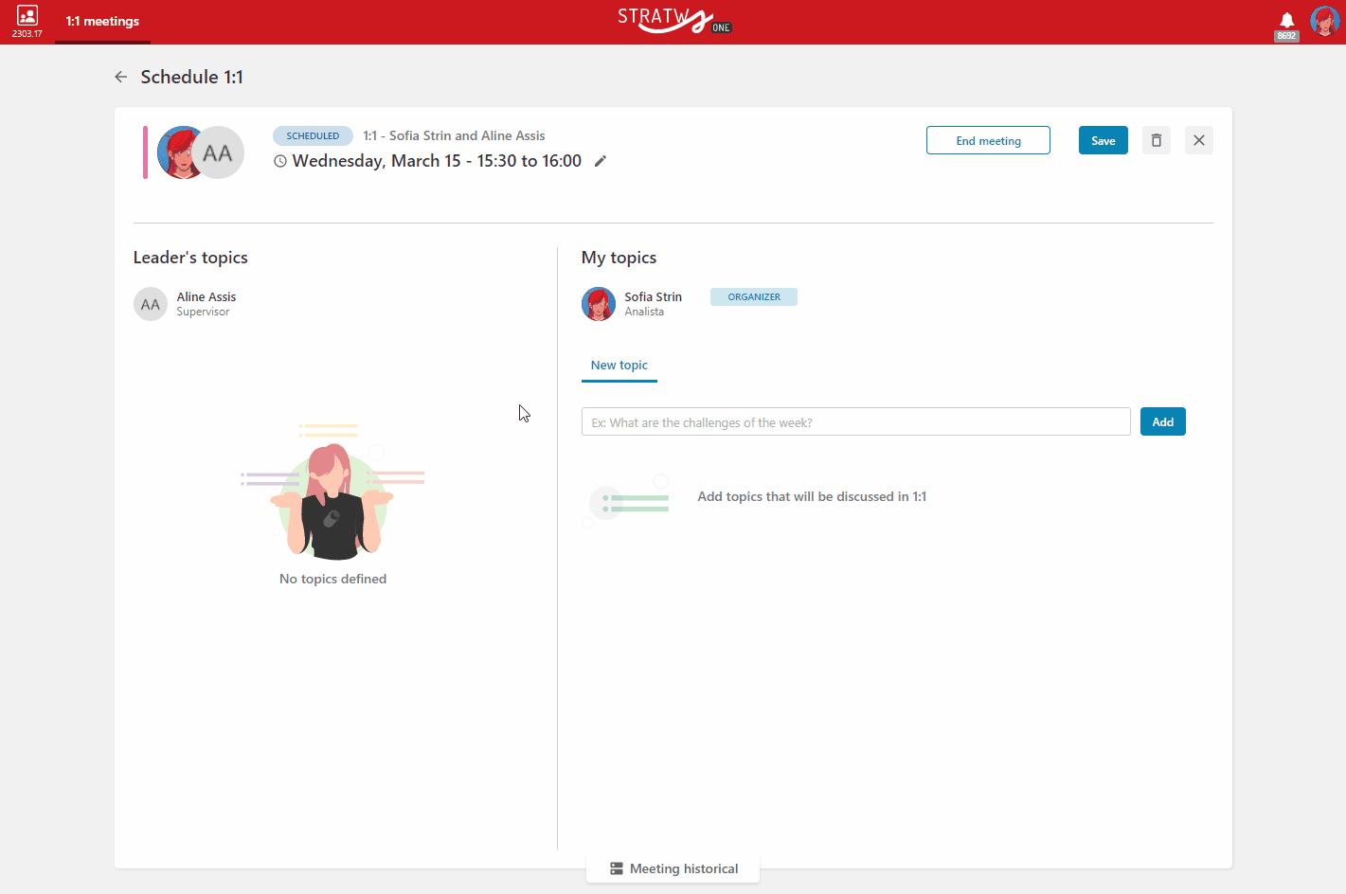Viewport: 1346px width, 894px height.
Task: Click the Stratws One logo
Action: point(673,20)
